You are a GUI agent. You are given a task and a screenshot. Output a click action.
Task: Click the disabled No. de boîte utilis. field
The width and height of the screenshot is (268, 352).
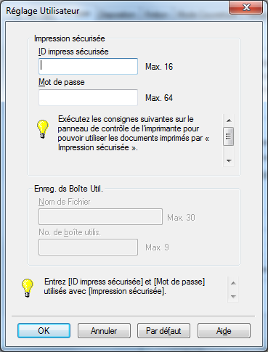[88, 247]
